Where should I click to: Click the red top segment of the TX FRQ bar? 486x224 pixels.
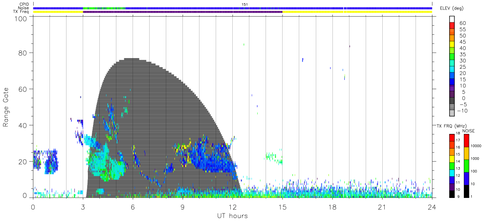pos(453,137)
